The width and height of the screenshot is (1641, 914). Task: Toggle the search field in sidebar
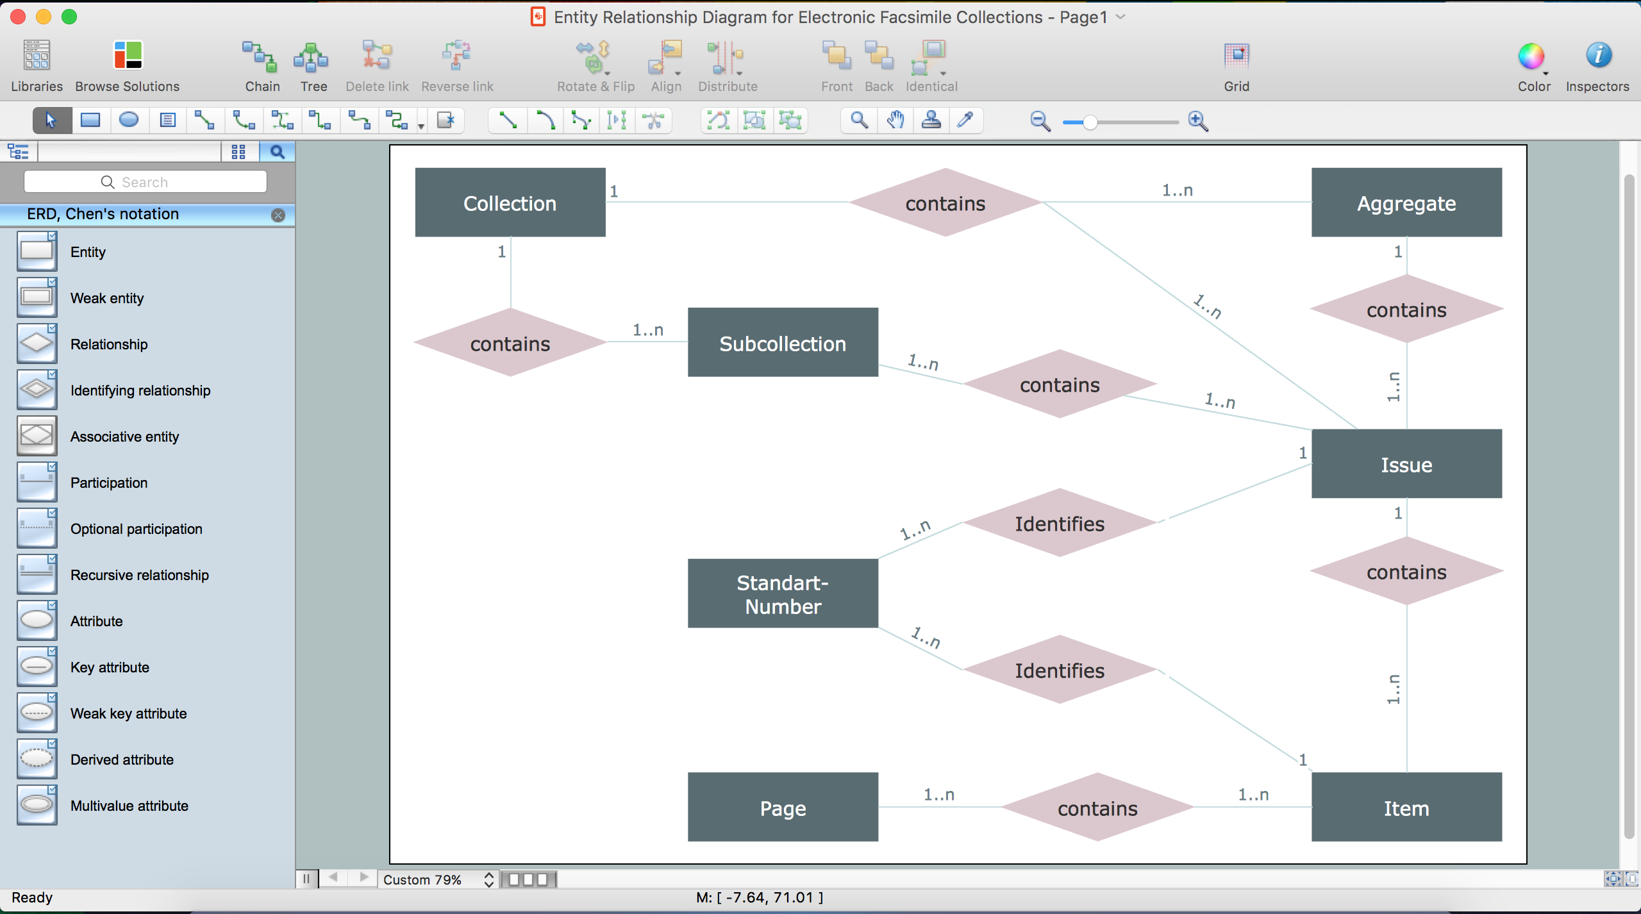pyautogui.click(x=278, y=151)
